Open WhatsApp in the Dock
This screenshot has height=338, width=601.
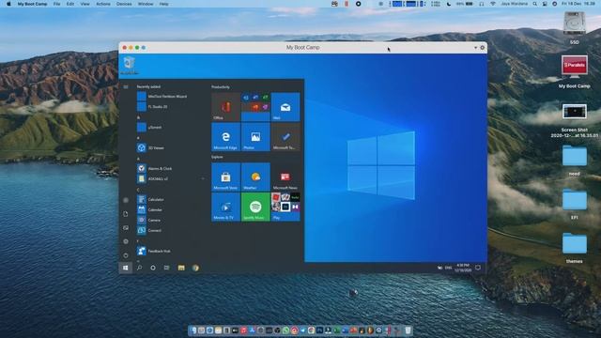pyautogui.click(x=285, y=330)
